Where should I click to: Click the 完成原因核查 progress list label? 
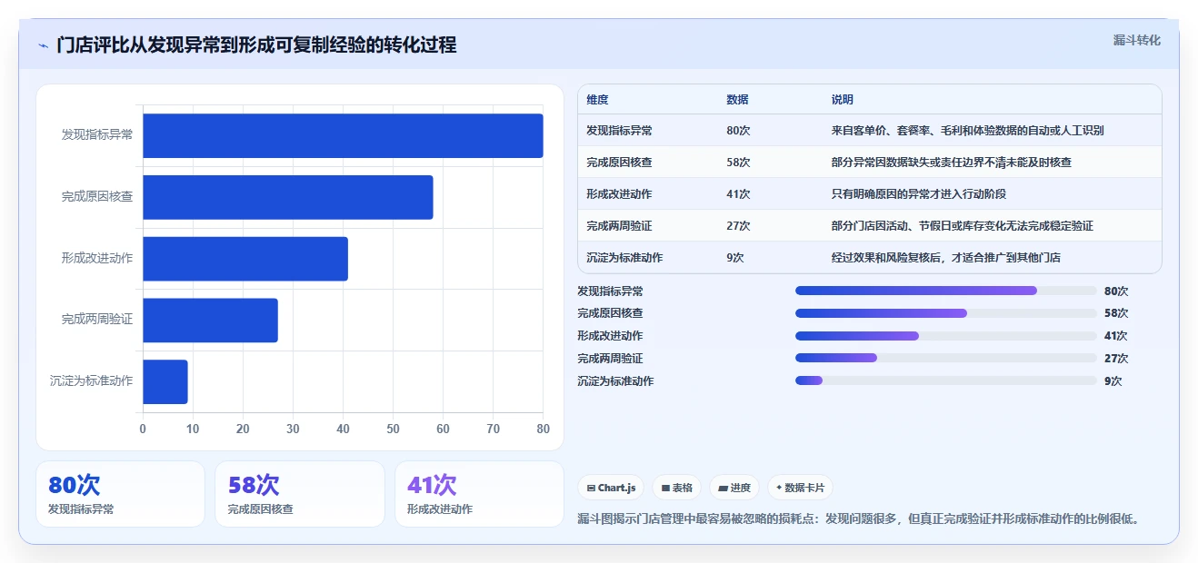click(610, 313)
